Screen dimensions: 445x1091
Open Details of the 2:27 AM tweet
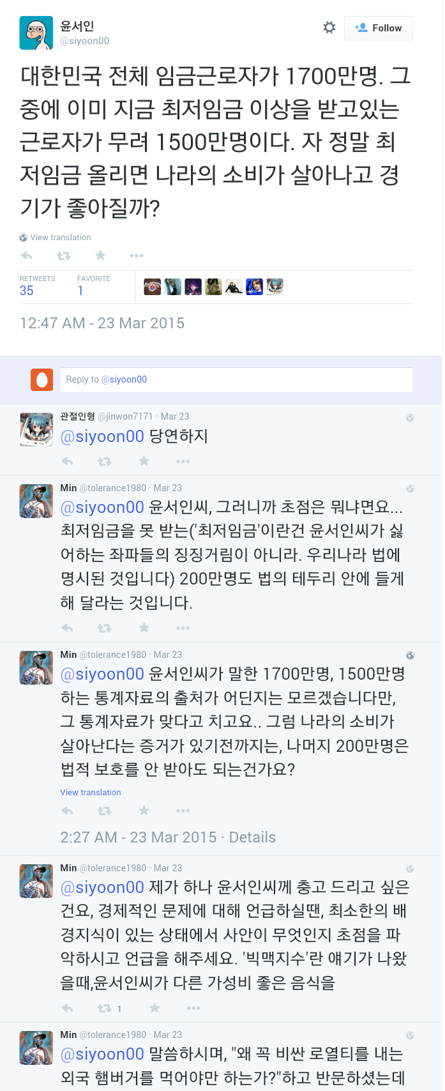pyautogui.click(x=252, y=837)
